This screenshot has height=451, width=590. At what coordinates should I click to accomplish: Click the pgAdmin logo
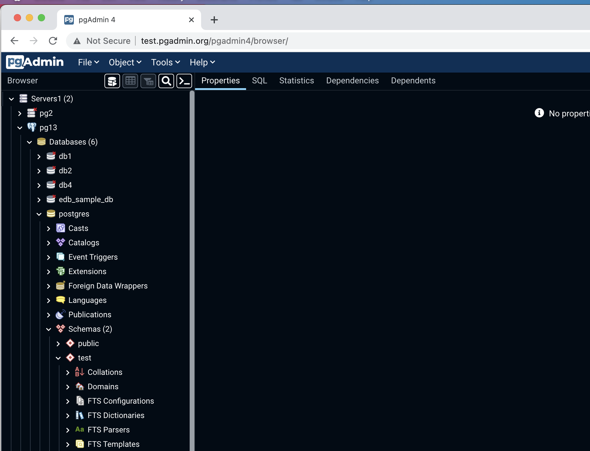35,62
